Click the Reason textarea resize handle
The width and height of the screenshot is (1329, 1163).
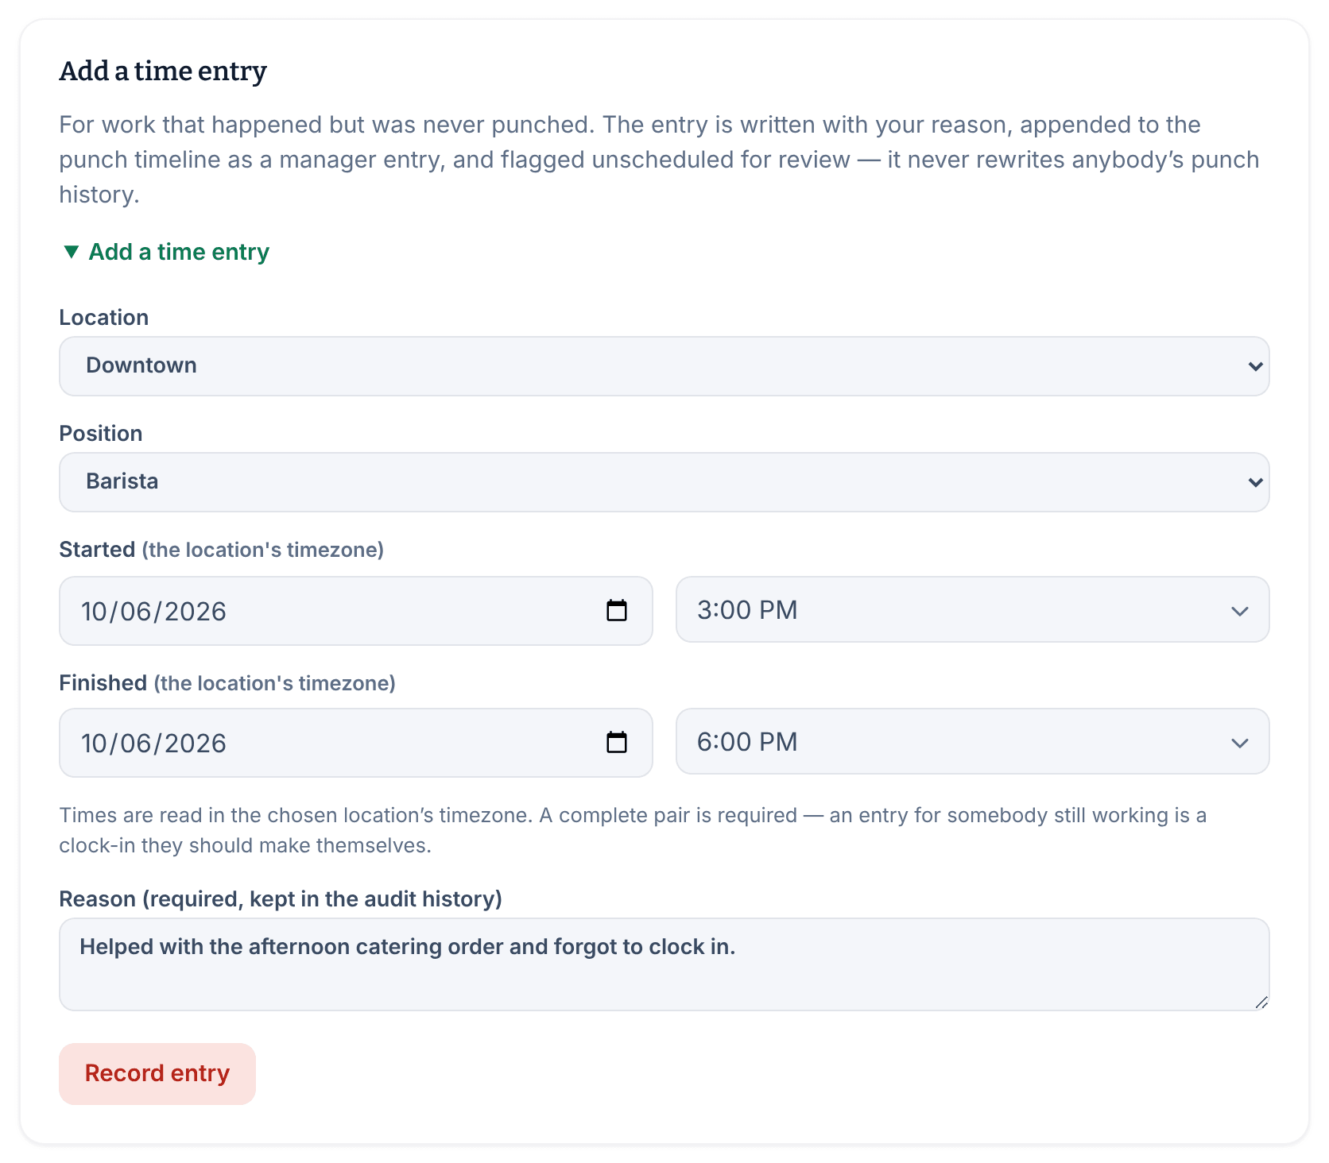1261,1003
